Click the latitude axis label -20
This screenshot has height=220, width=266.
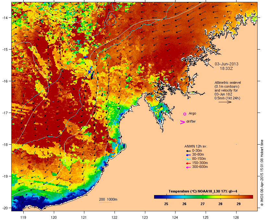(x=5, y=208)
